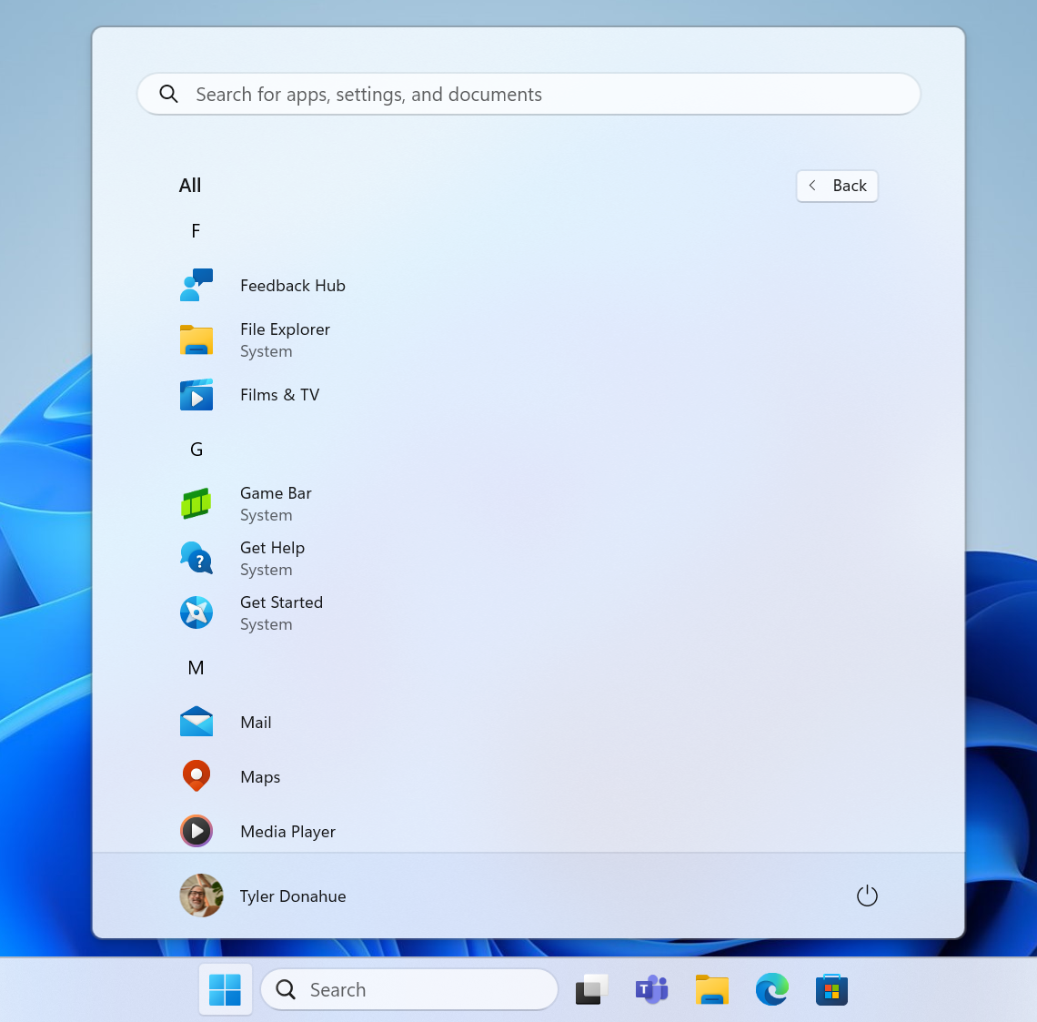Open Microsoft Teams from the taskbar
1037x1022 pixels.
click(651, 989)
